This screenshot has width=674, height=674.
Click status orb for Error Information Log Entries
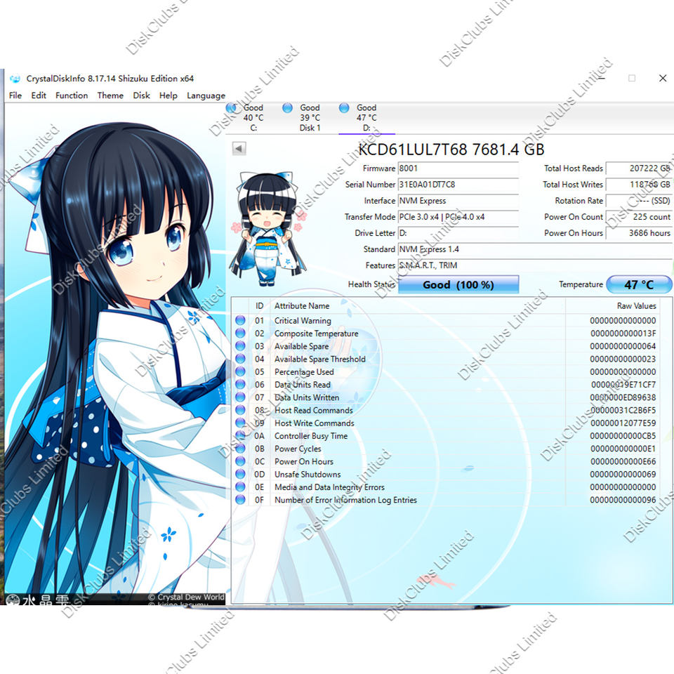coord(240,499)
